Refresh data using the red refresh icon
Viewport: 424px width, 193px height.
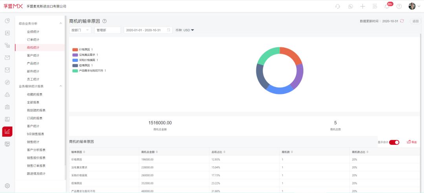pos(402,21)
